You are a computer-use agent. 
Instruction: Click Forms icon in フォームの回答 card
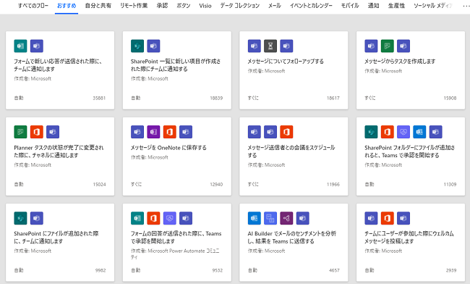[137, 218]
